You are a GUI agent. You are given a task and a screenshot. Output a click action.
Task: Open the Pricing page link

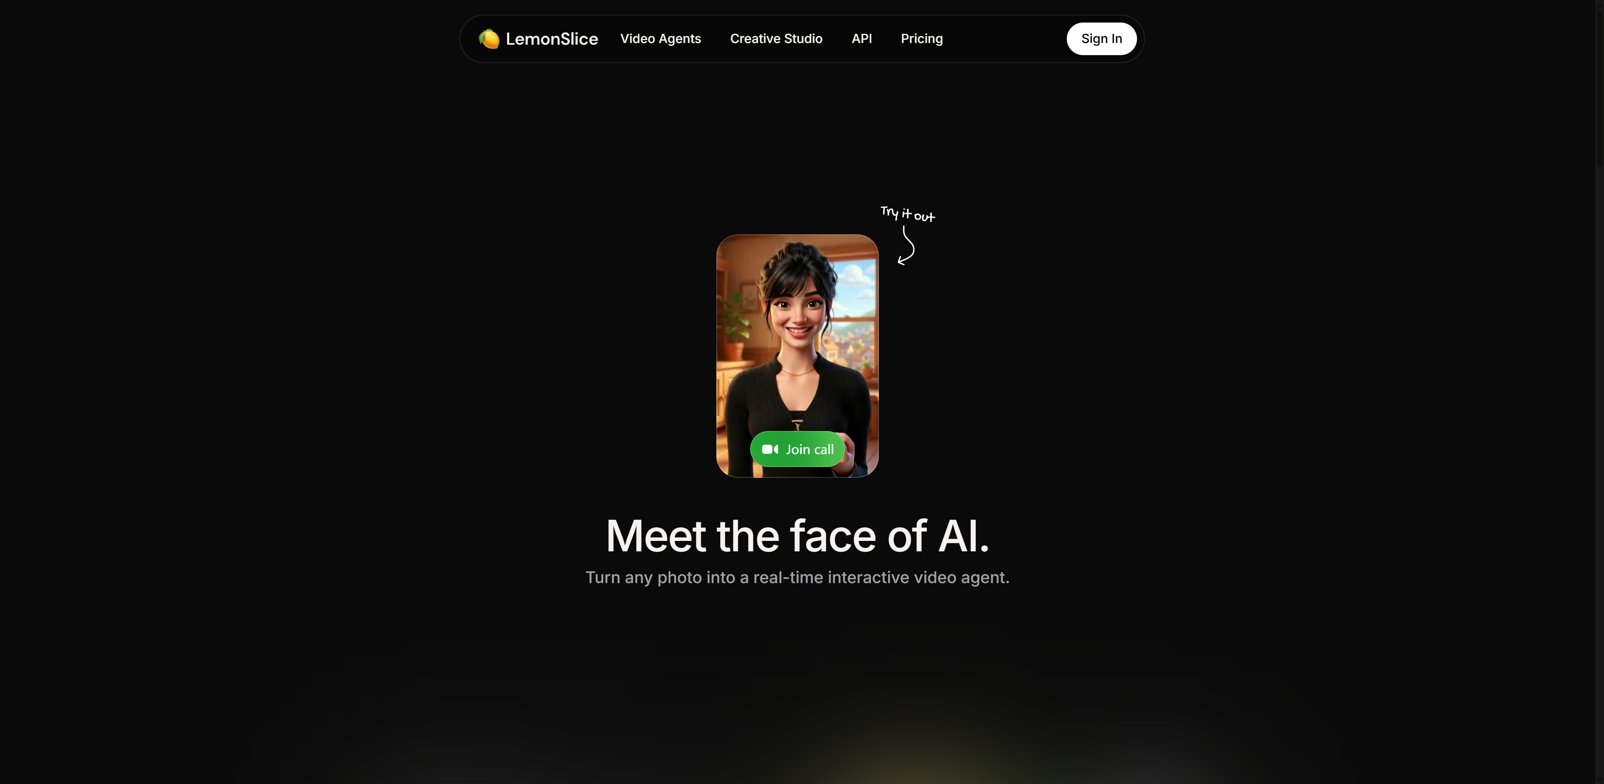pyautogui.click(x=921, y=38)
